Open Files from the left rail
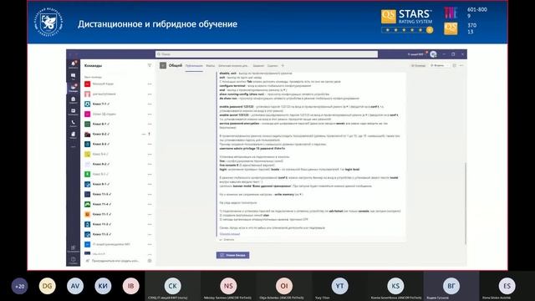This screenshot has height=301, width=535. 73,135
